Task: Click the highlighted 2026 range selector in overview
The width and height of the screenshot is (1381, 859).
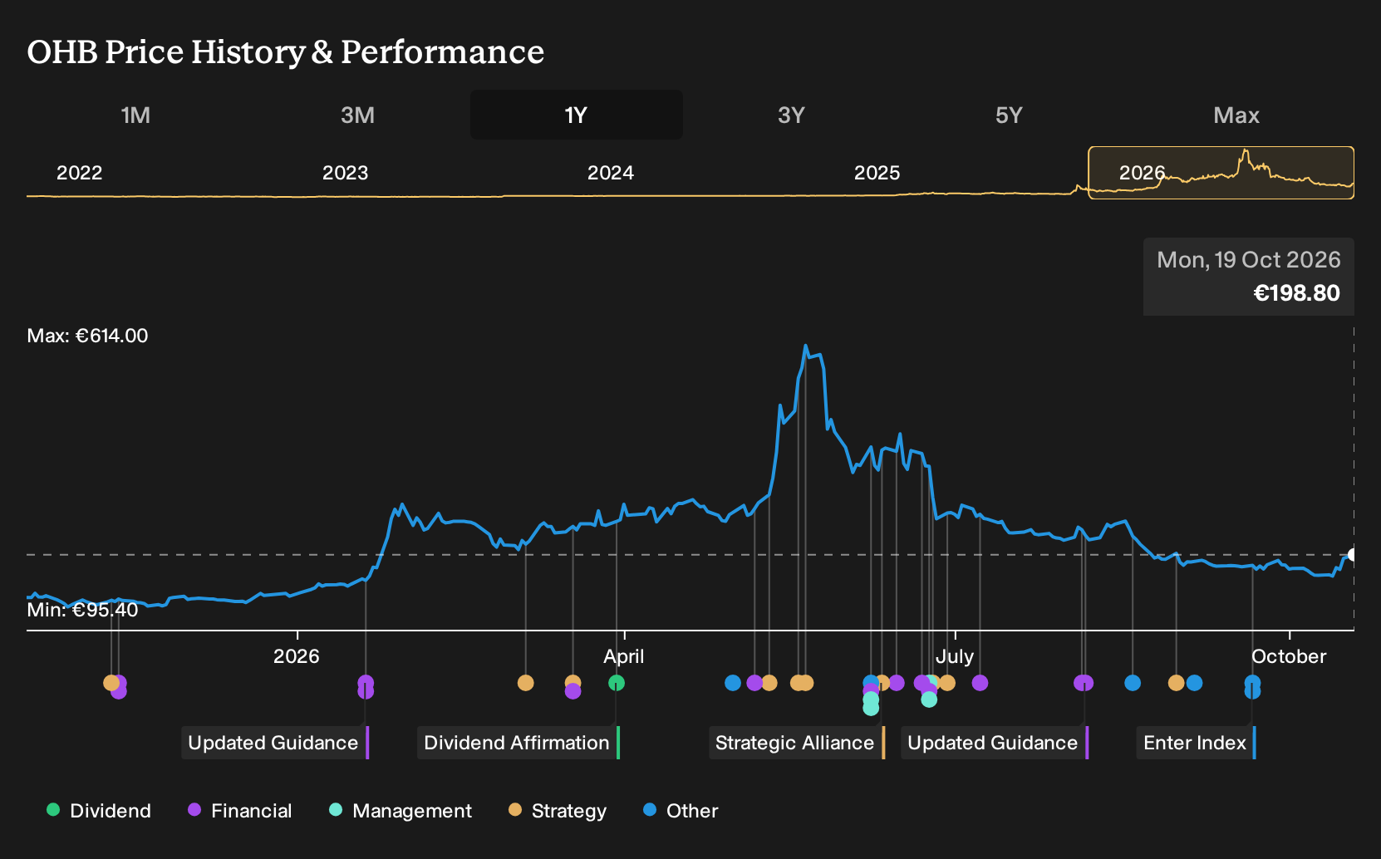Action: 1221,173
